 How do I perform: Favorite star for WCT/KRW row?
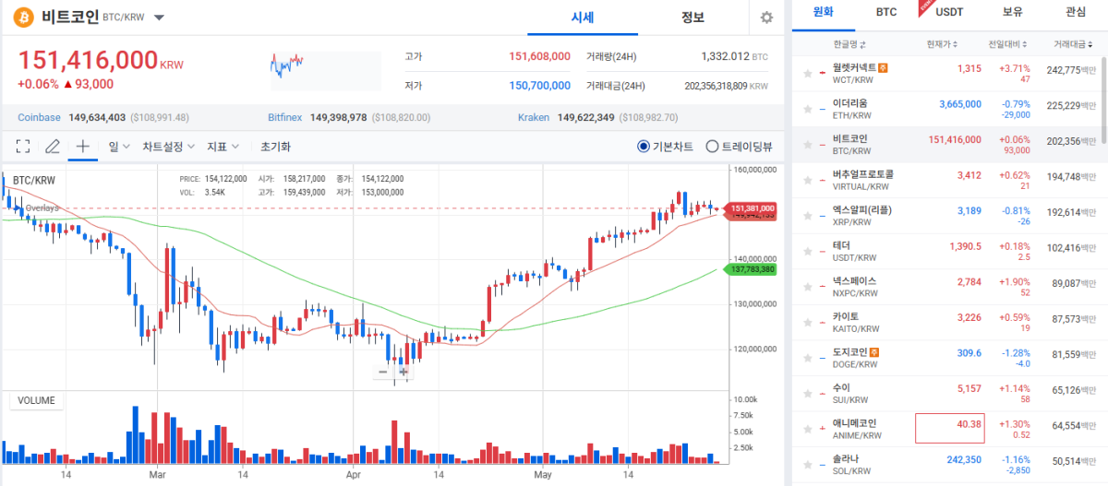pos(808,74)
